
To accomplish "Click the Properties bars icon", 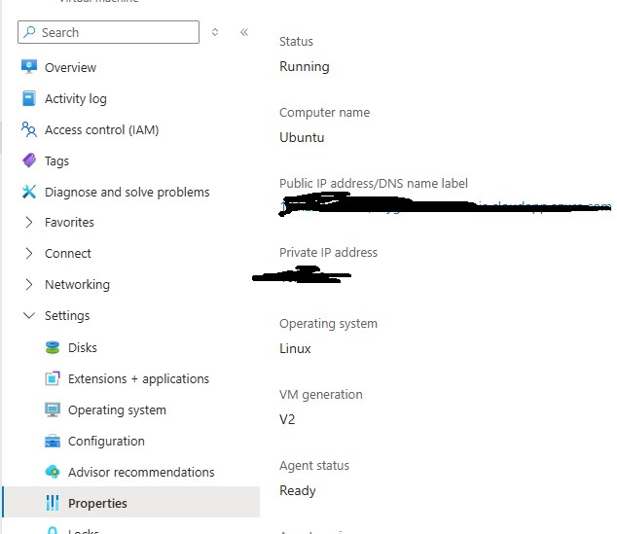I will click(x=53, y=503).
